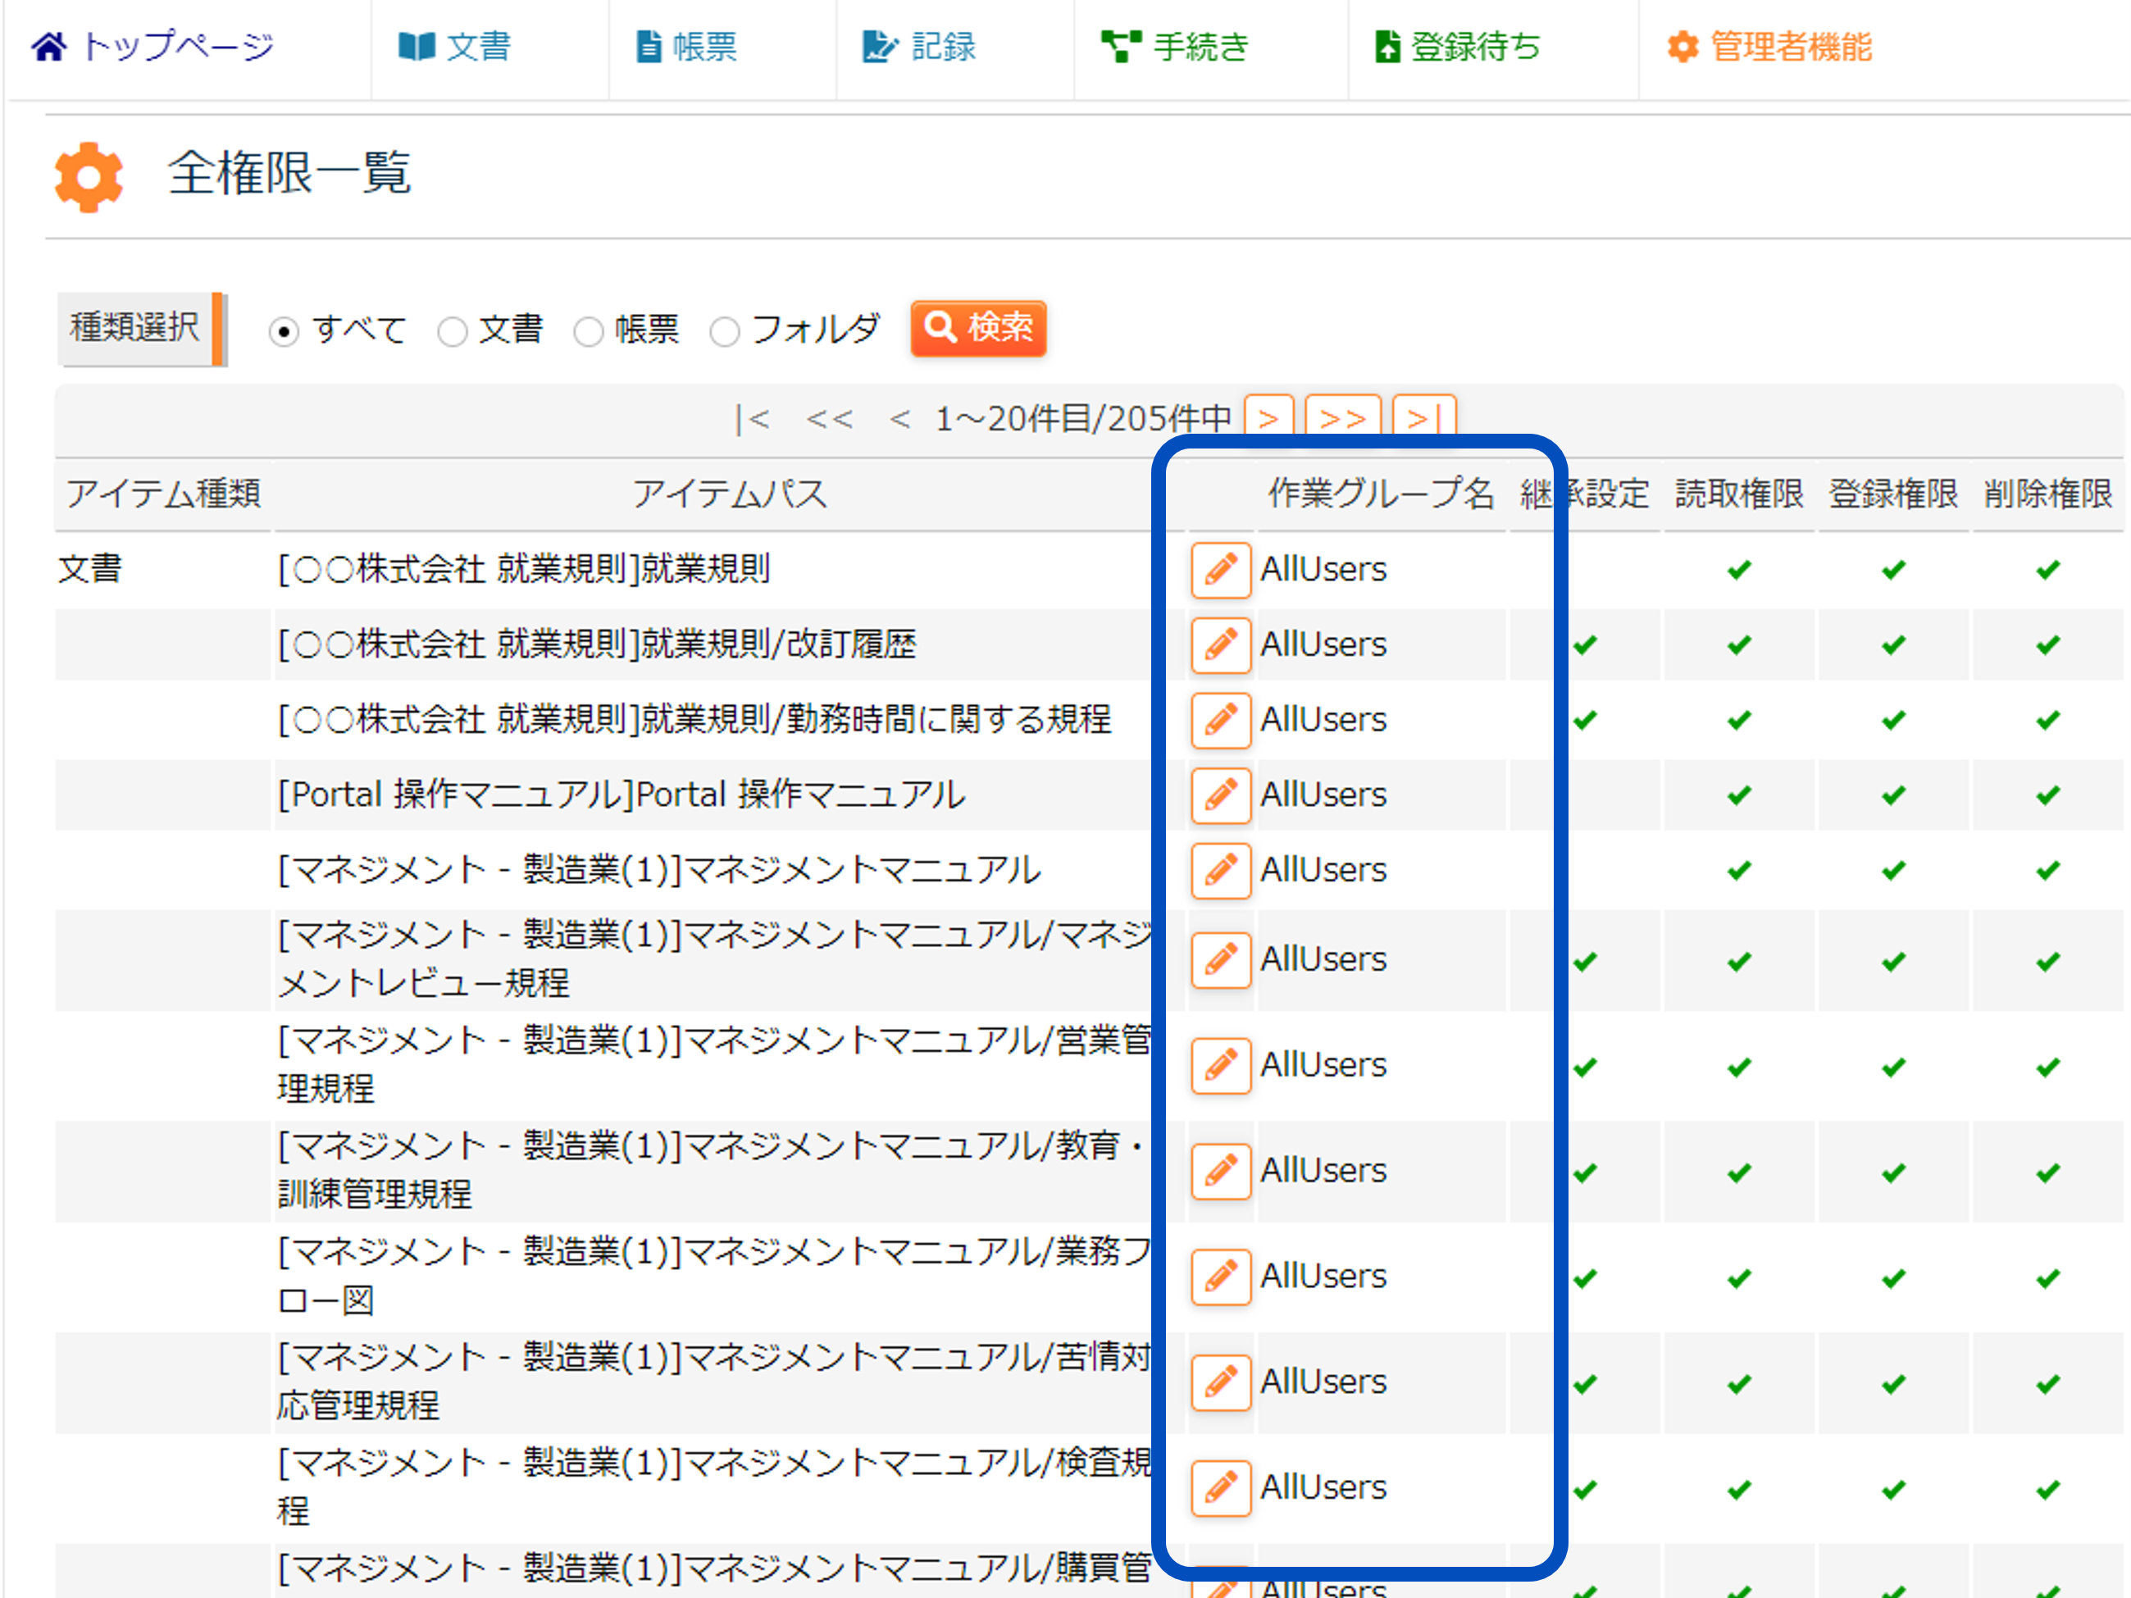Select the 帳票 radio button
Viewport: 2131px width, 1598px height.
pyautogui.click(x=588, y=332)
